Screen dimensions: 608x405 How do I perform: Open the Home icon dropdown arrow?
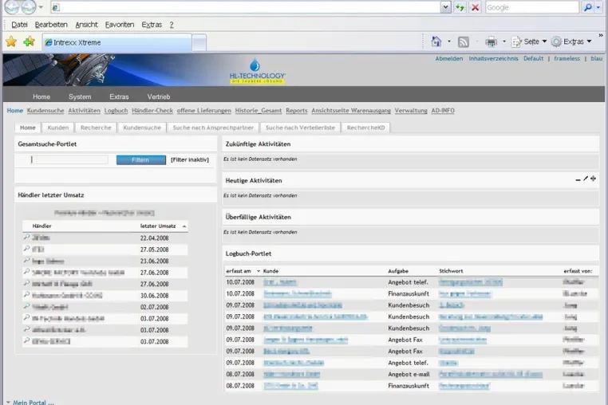449,41
